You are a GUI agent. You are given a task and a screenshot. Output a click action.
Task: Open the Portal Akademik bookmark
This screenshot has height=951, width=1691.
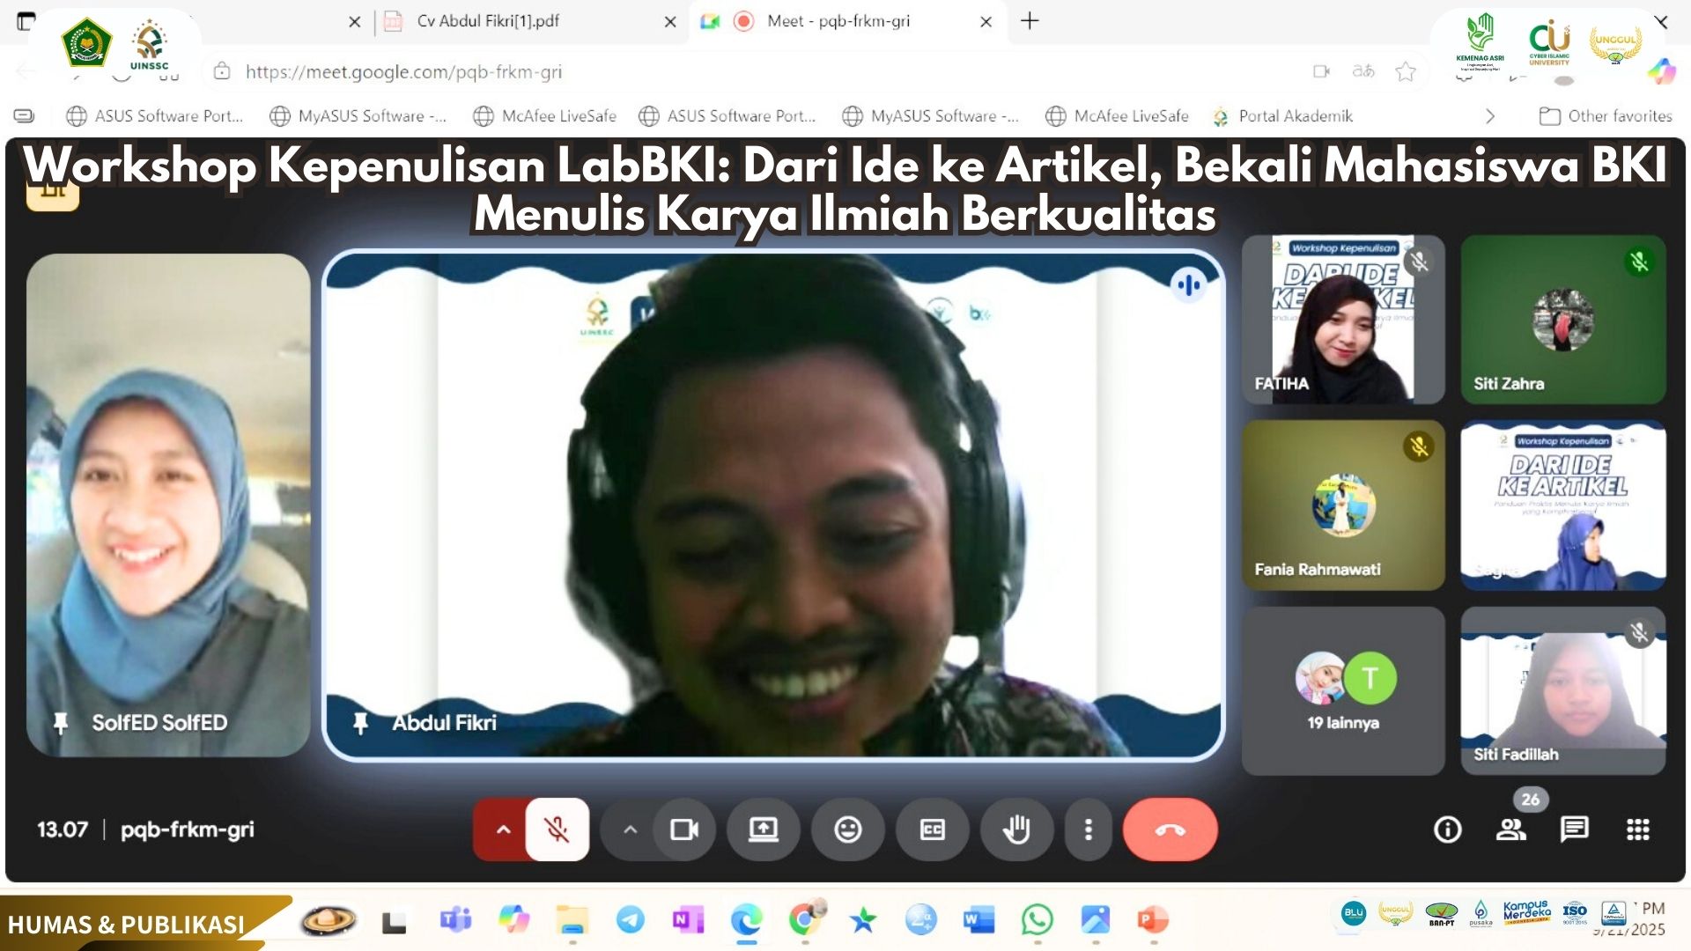coord(1295,116)
